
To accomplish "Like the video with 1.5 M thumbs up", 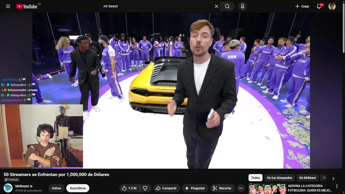I will pos(129,188).
